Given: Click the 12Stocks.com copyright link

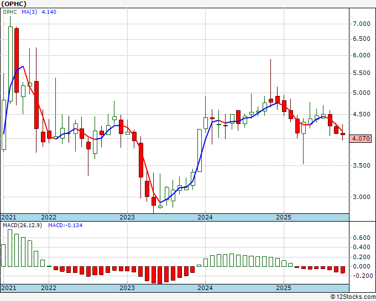Looking at the screenshot, I should point(353,297).
